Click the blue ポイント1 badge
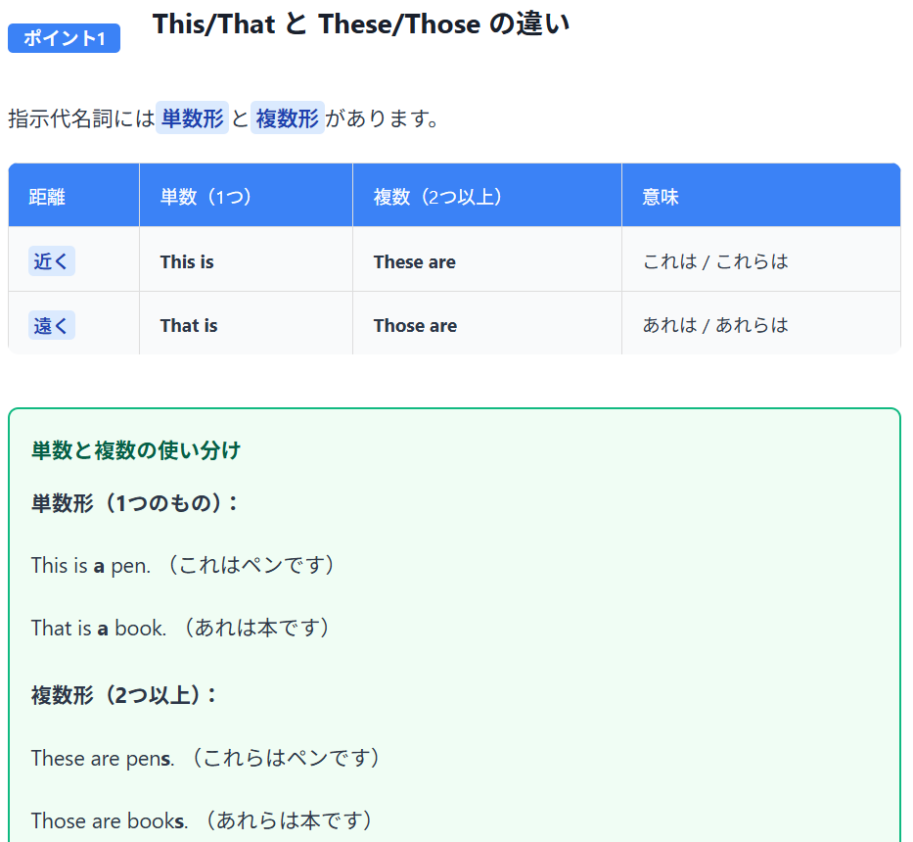 point(64,38)
